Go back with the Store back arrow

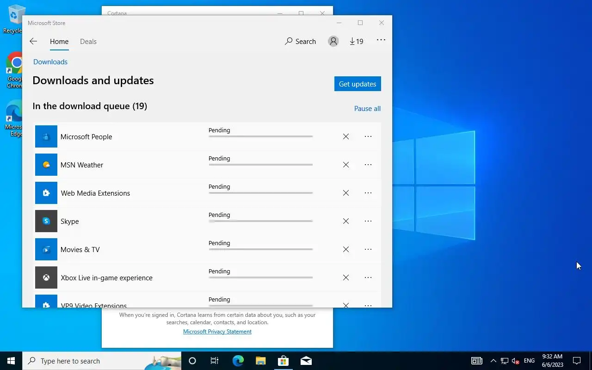tap(33, 41)
